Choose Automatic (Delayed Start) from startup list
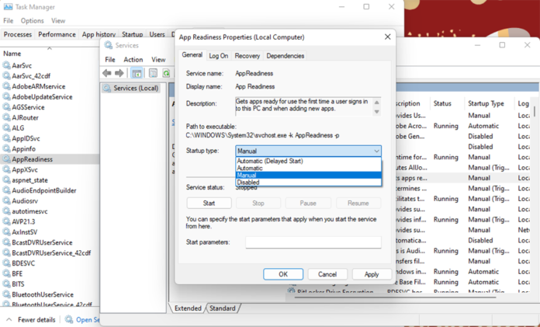Image resolution: width=540 pixels, height=327 pixels. (270, 161)
